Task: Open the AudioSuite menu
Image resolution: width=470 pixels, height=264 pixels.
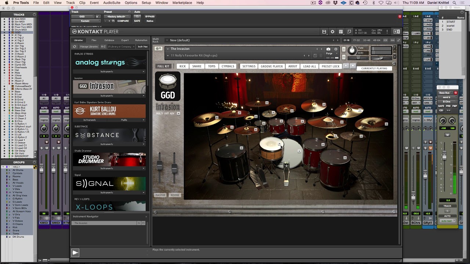Action: coord(112,3)
